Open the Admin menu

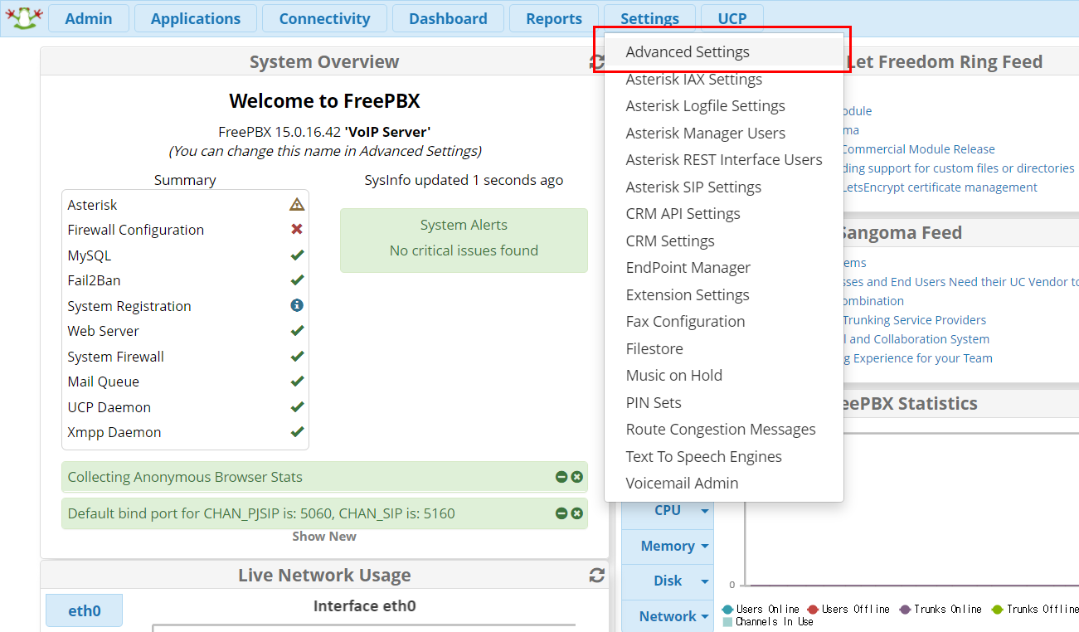pyautogui.click(x=89, y=18)
